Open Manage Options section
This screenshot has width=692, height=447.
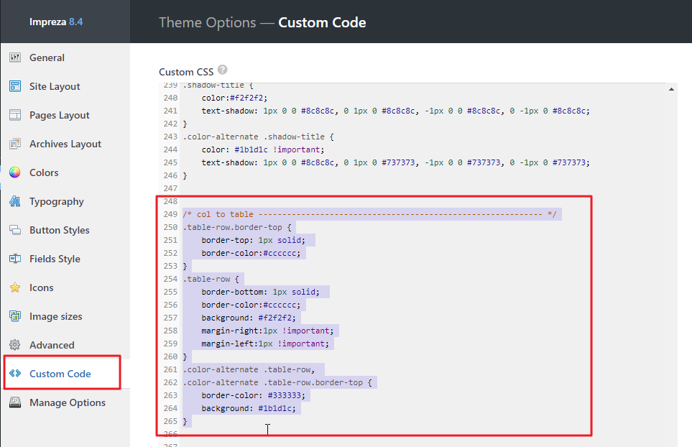coord(68,402)
